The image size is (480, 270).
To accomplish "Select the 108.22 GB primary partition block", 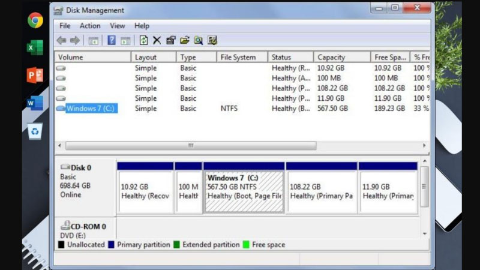I will [x=322, y=188].
